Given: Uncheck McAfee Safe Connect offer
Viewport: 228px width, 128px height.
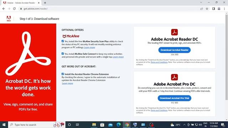Looking at the screenshot, I should (63, 54).
